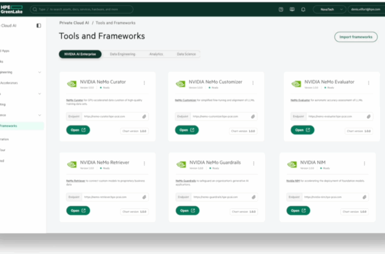
Task: Copy NeMo Retriever endpoint URL
Action: [x=144, y=197]
